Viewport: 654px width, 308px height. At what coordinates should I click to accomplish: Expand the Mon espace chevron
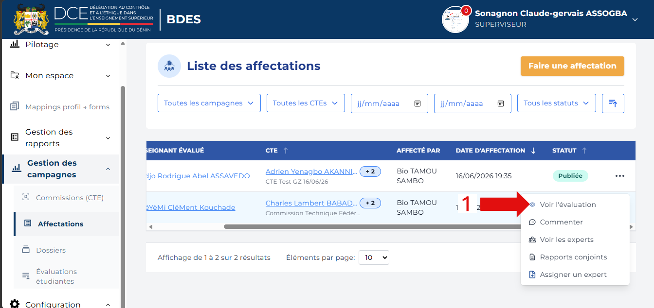(108, 76)
